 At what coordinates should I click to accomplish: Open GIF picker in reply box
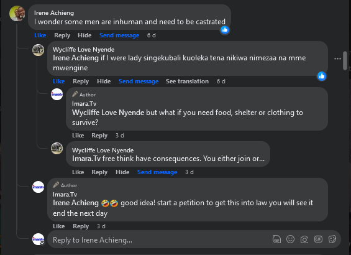click(318, 239)
